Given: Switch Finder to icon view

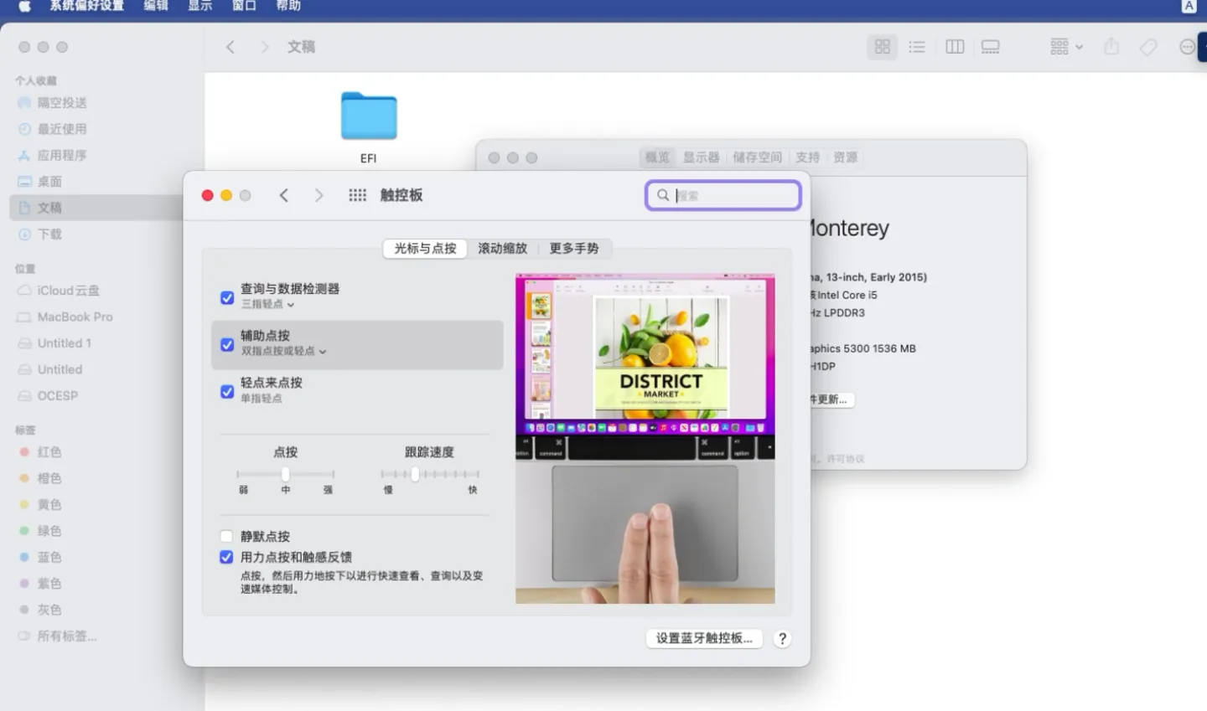Looking at the screenshot, I should pyautogui.click(x=881, y=47).
